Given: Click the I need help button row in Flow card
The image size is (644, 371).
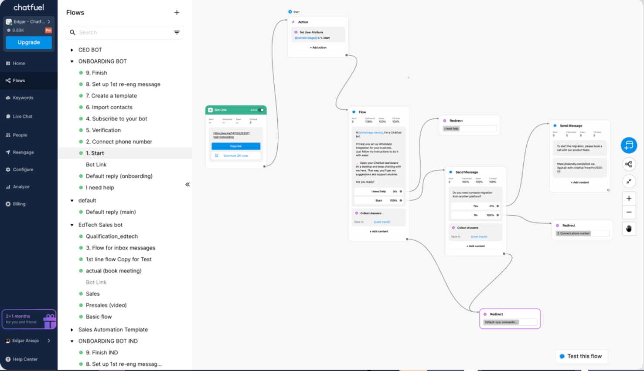Looking at the screenshot, I should click(378, 192).
